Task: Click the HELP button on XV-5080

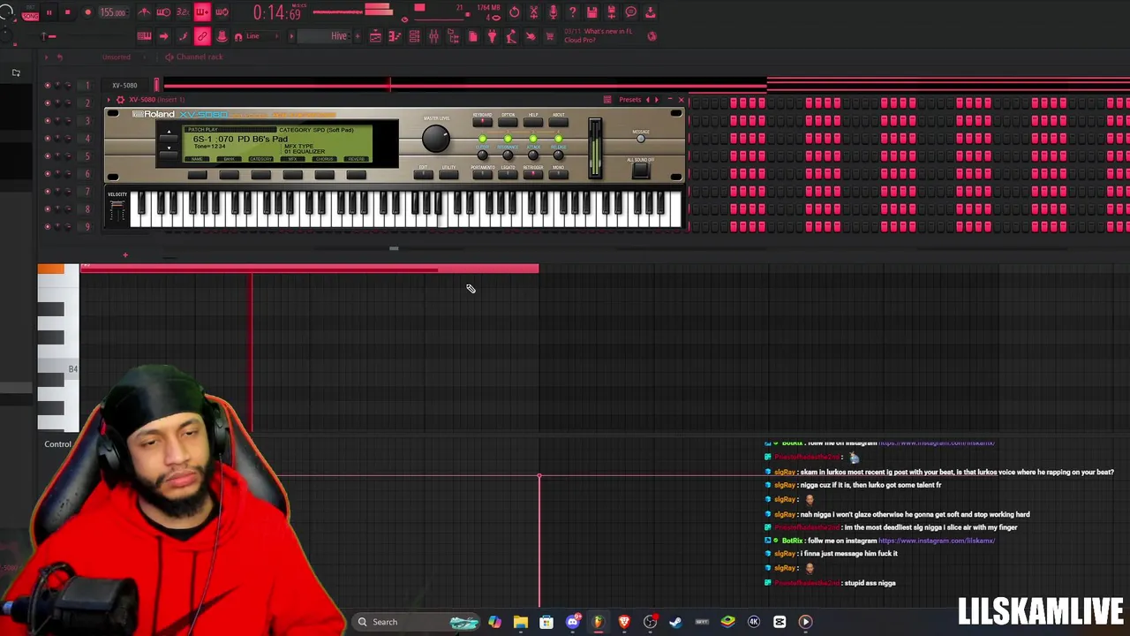Action: pos(532,122)
